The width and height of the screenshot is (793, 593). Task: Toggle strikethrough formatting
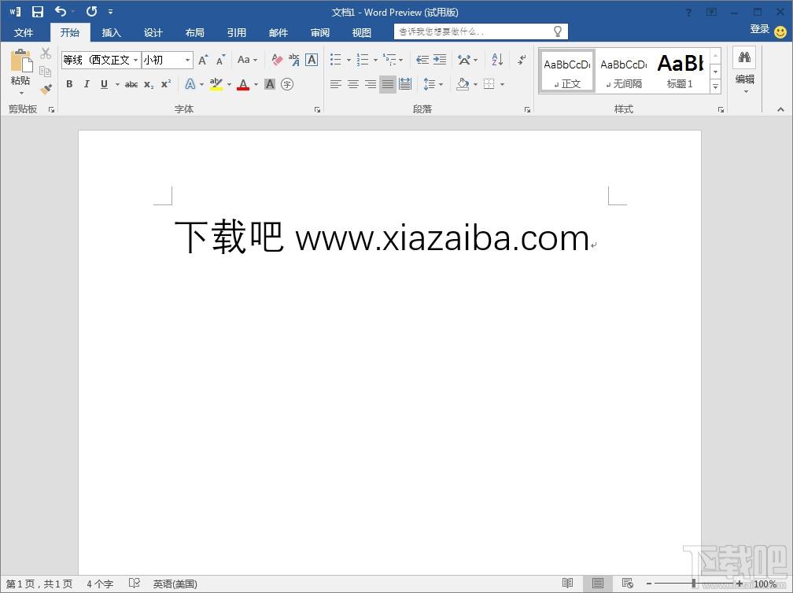[131, 84]
